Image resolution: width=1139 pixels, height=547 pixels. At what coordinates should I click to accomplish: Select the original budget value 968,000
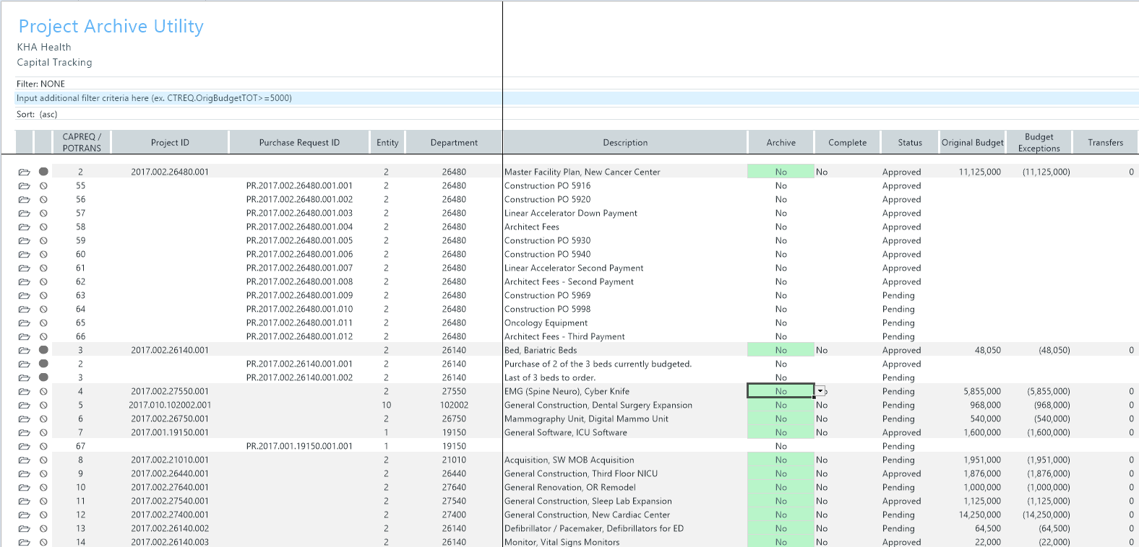click(x=985, y=405)
